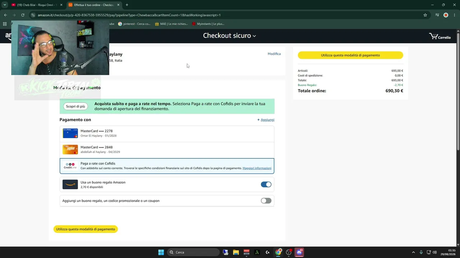Open the pinterest bookmark
Screen dimensions: 460x258
134,24
